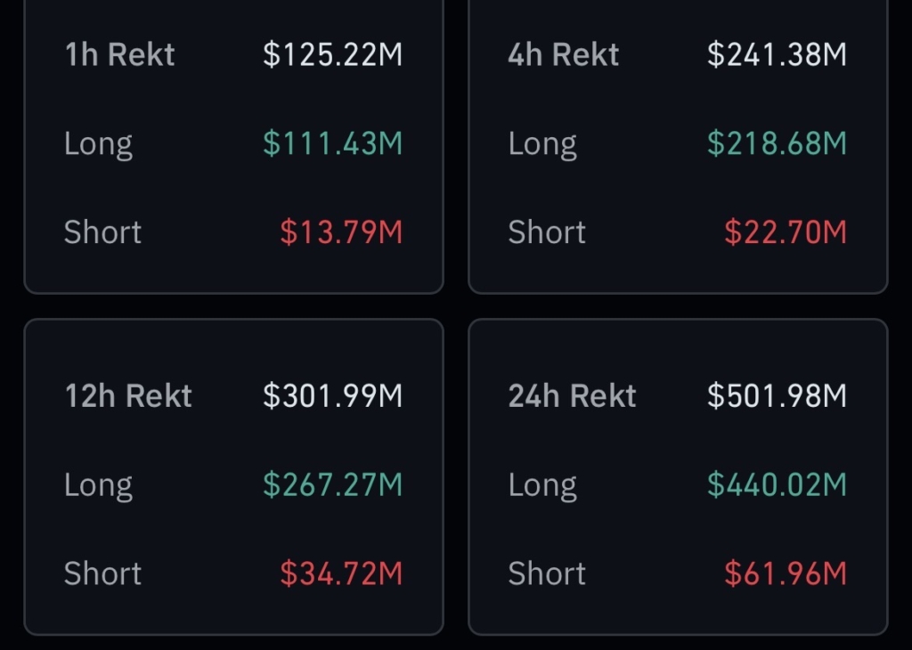
Task: Click the $301.99M total value
Action: 333,396
